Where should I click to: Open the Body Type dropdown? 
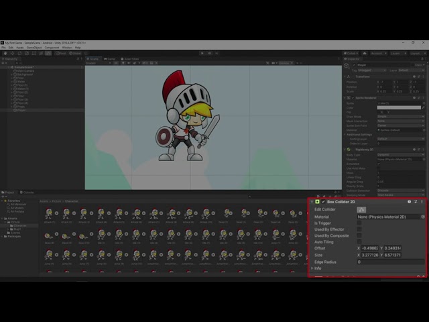(x=401, y=155)
